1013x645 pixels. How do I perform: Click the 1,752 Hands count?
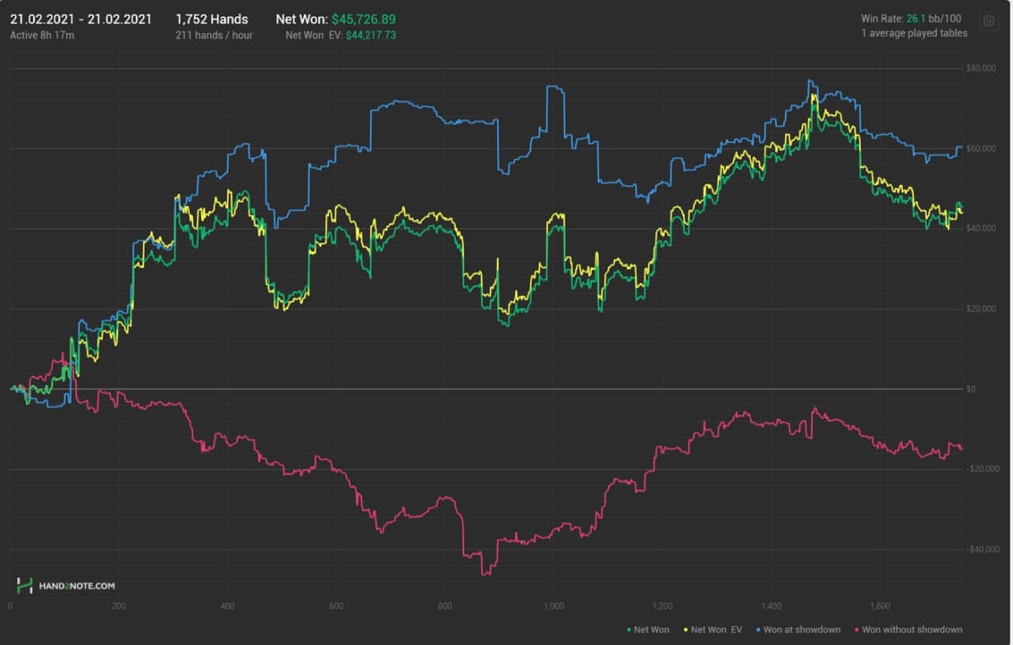point(211,19)
